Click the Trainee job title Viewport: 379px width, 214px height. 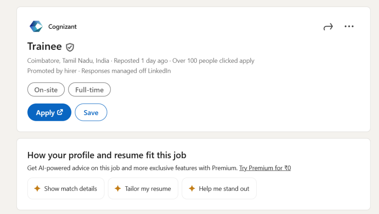44,47
